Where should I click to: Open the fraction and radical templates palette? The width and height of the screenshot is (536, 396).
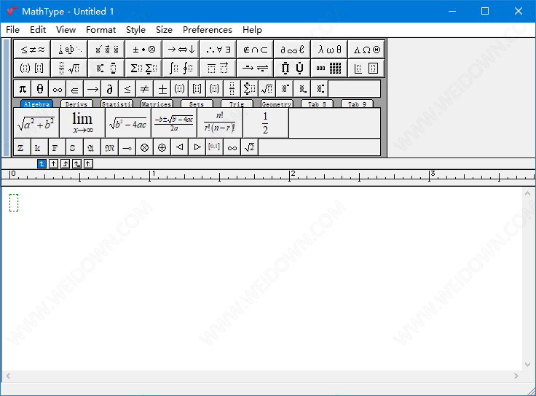[x=69, y=68]
